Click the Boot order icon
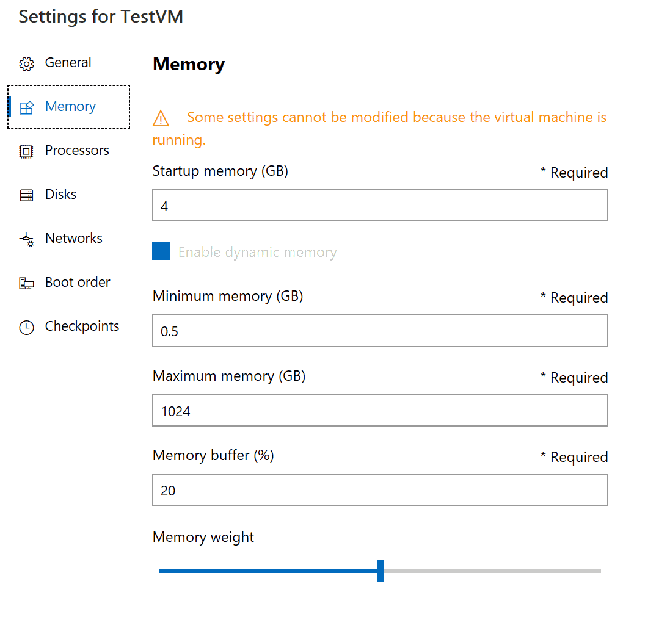 click(x=26, y=283)
